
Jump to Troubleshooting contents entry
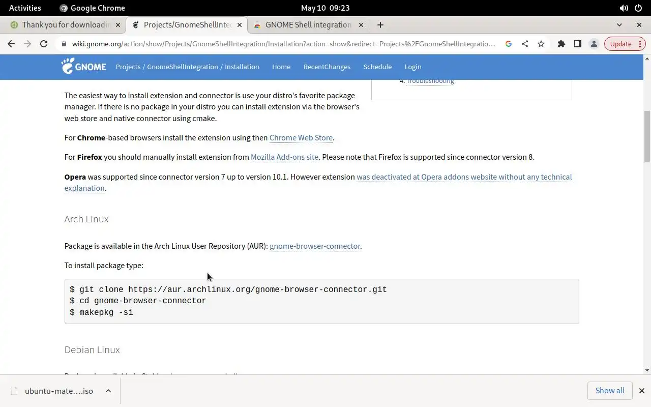pos(430,81)
